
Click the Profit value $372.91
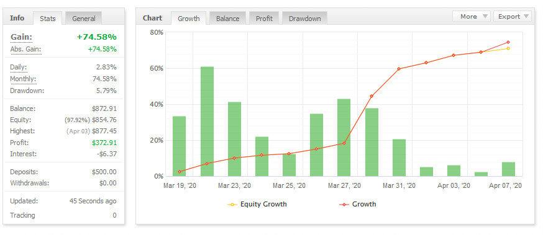pyautogui.click(x=104, y=143)
